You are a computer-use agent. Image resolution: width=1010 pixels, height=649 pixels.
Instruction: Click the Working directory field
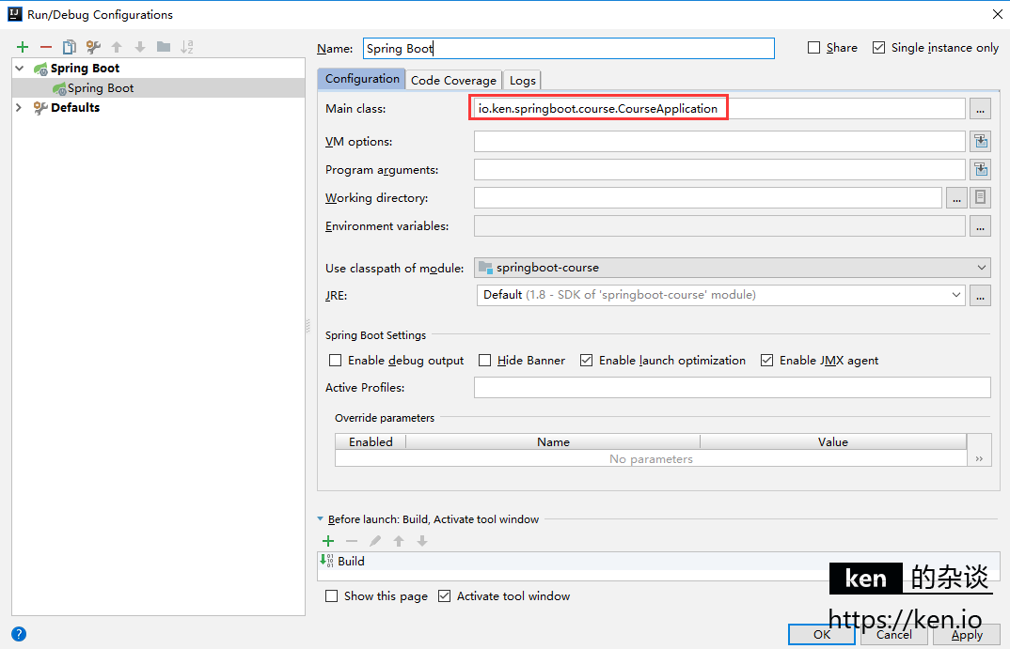(708, 197)
